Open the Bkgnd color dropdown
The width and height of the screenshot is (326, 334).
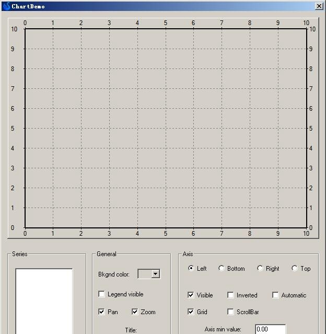coord(156,274)
